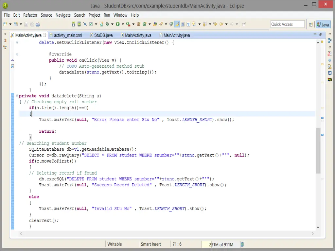Open the LogCat view icon in right trim

point(330,80)
